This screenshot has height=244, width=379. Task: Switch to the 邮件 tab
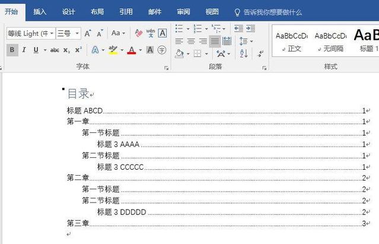[155, 12]
